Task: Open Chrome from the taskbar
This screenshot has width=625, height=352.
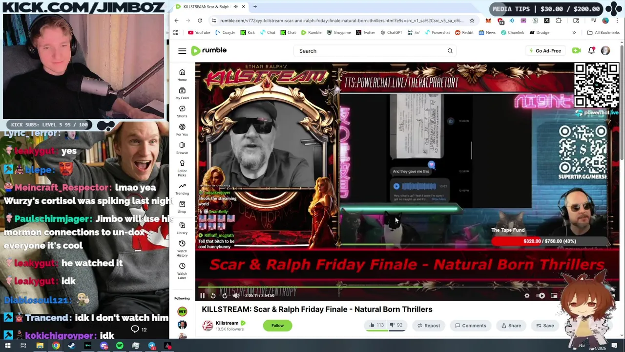Action: [56, 346]
